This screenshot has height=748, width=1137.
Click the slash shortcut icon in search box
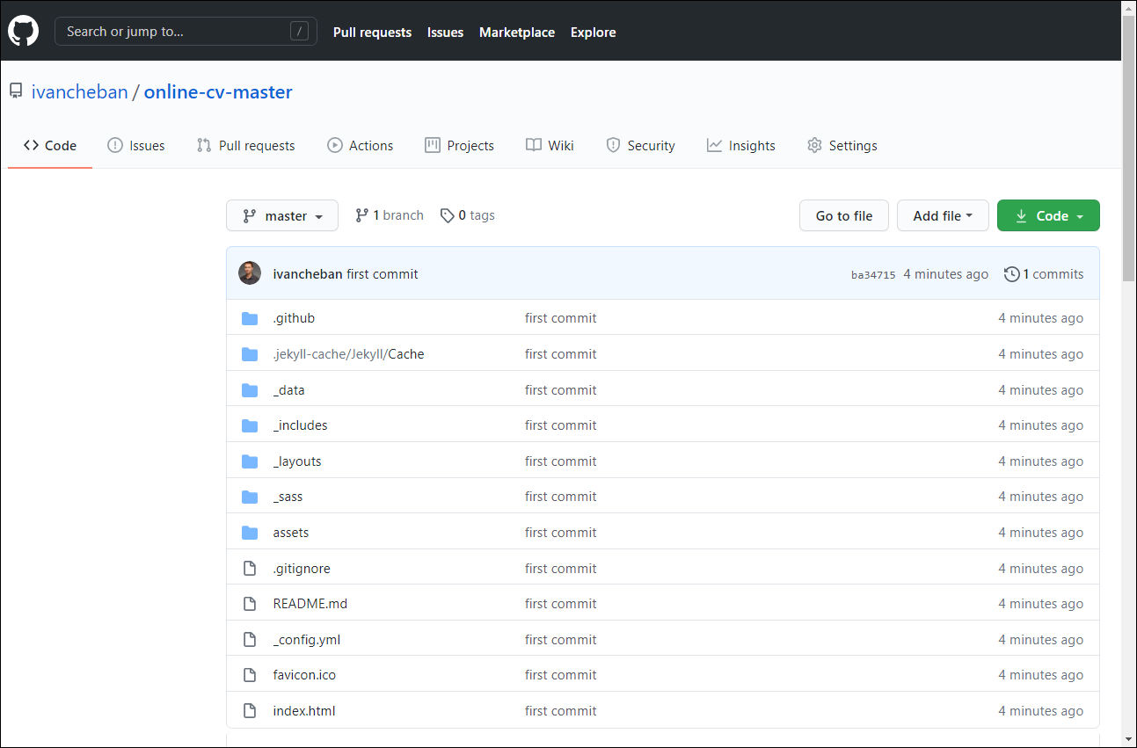point(300,32)
